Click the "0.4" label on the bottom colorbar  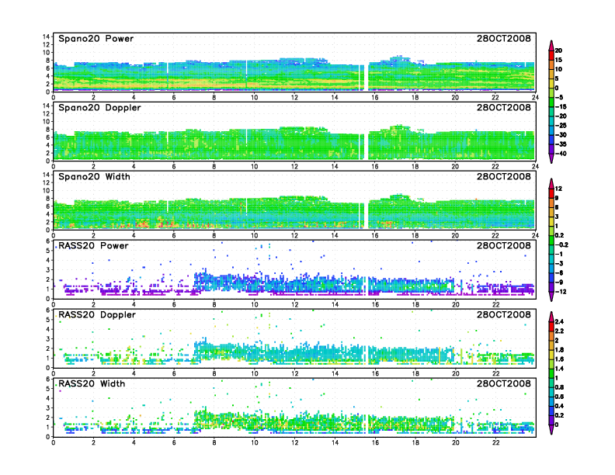pos(559,406)
